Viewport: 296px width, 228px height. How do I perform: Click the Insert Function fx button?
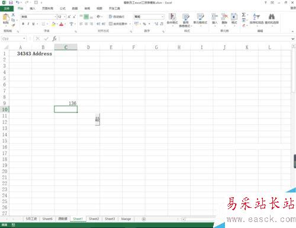(54, 38)
